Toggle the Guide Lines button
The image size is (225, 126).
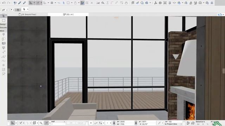(31, 3)
